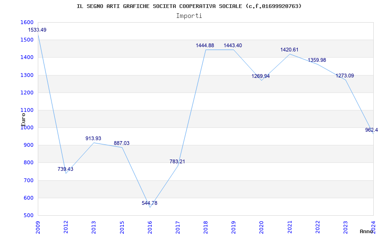Click the x-axis year 2012
The height and width of the screenshot is (236, 378).
(66, 227)
